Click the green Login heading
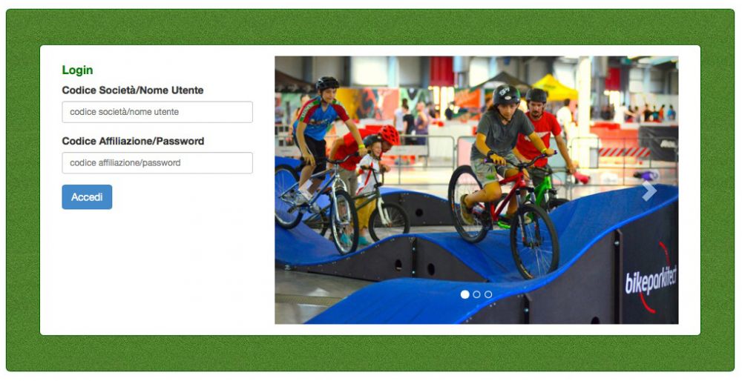742x381 pixels. (78, 70)
